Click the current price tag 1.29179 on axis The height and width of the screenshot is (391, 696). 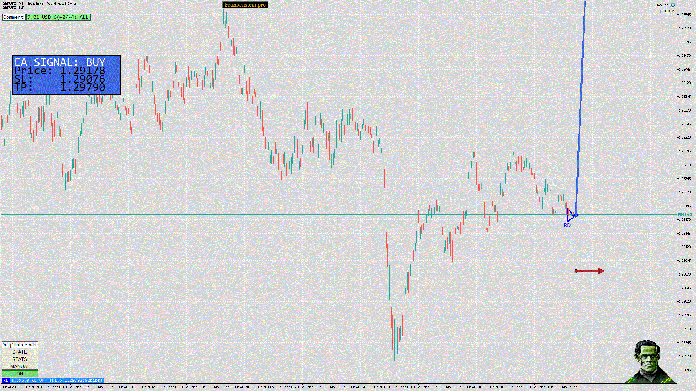tap(684, 215)
